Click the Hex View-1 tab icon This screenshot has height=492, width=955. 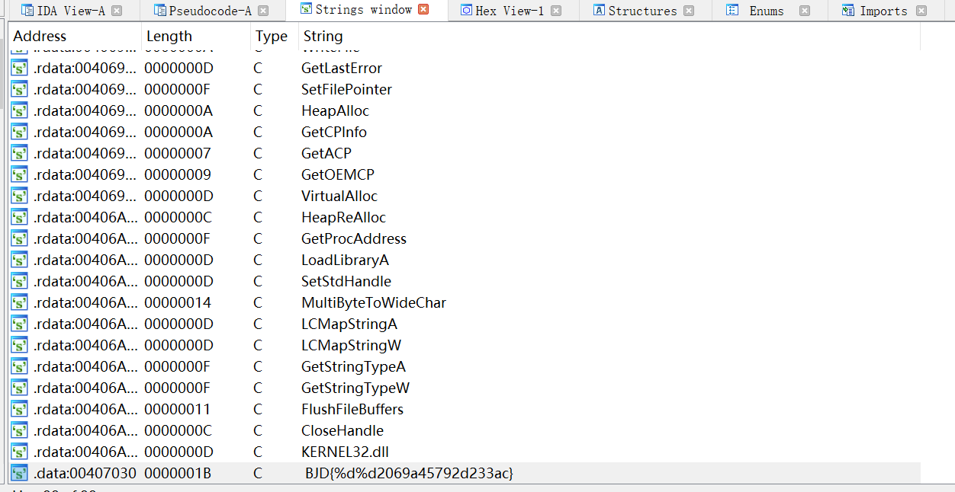coord(466,11)
